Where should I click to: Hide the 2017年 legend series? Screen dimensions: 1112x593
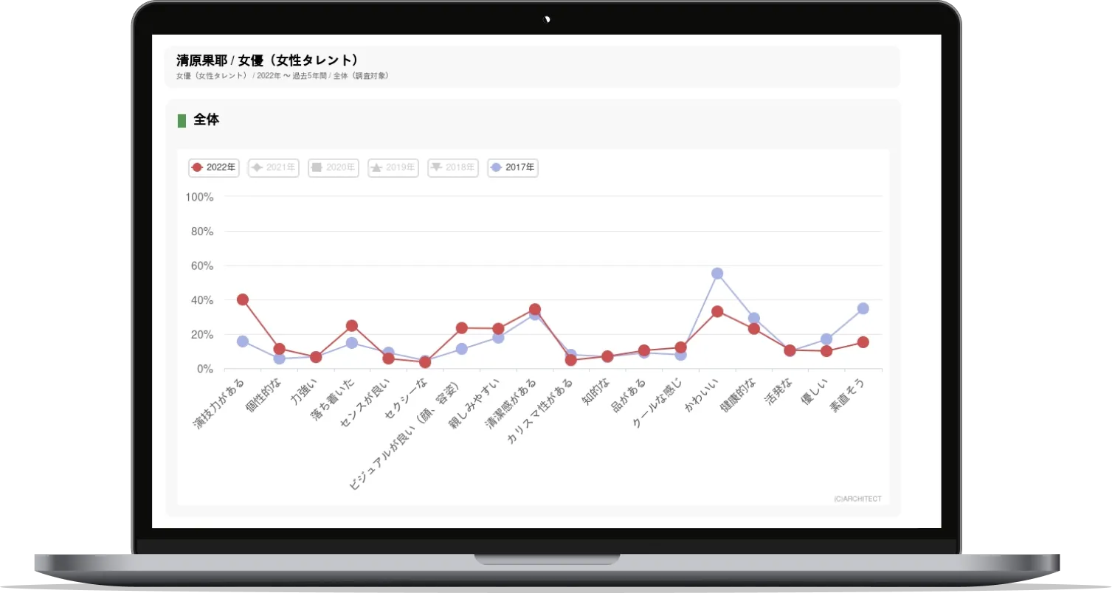pos(513,168)
